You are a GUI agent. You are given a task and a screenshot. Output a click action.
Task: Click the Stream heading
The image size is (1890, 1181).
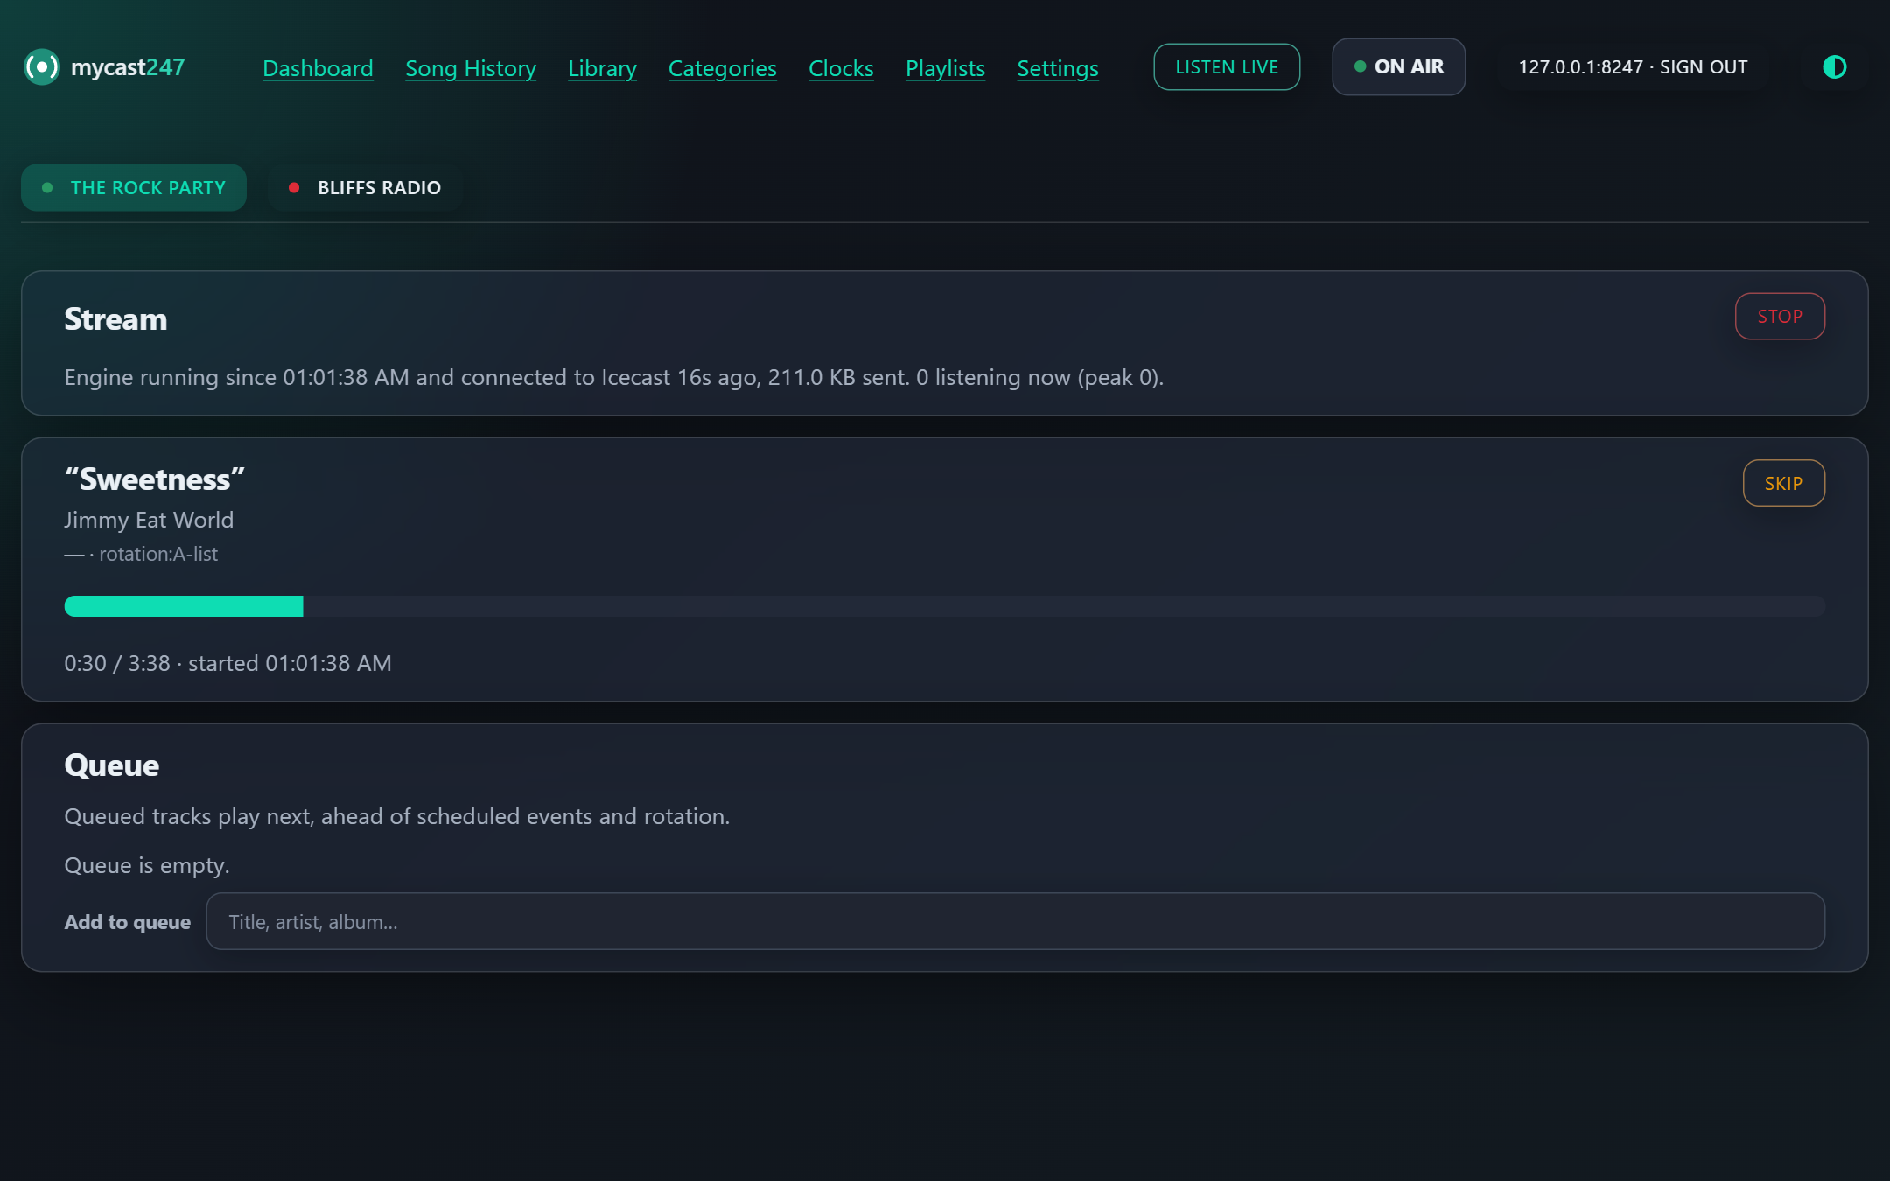[115, 319]
